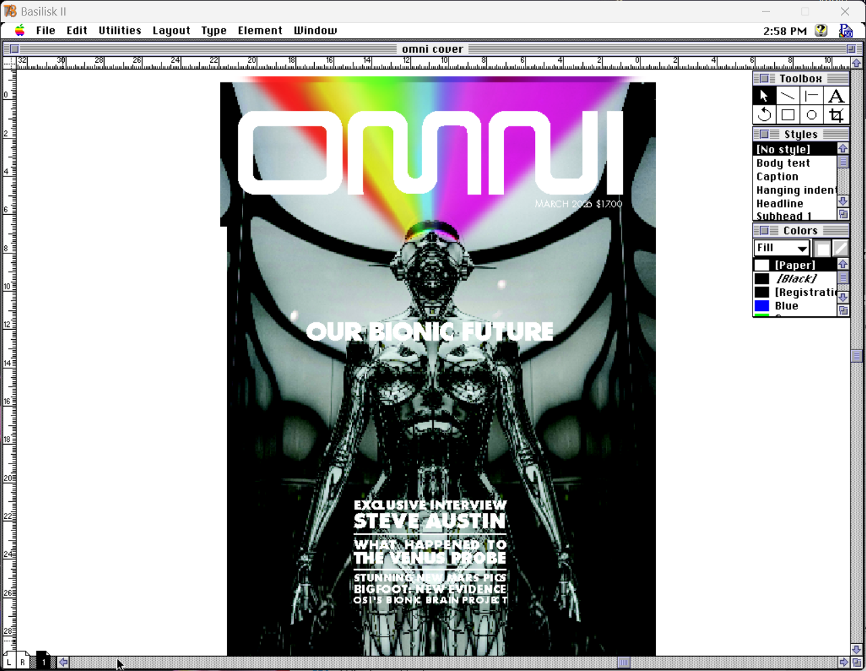Viewport: 866px width, 671px height.
Task: Open the Utilities menu
Action: [120, 30]
